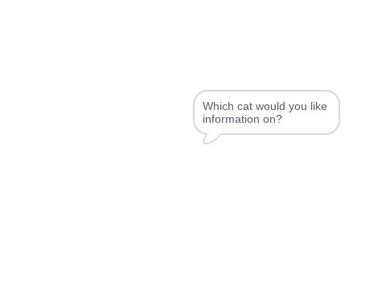Click the speech bubble's pointed tail

[211, 139]
